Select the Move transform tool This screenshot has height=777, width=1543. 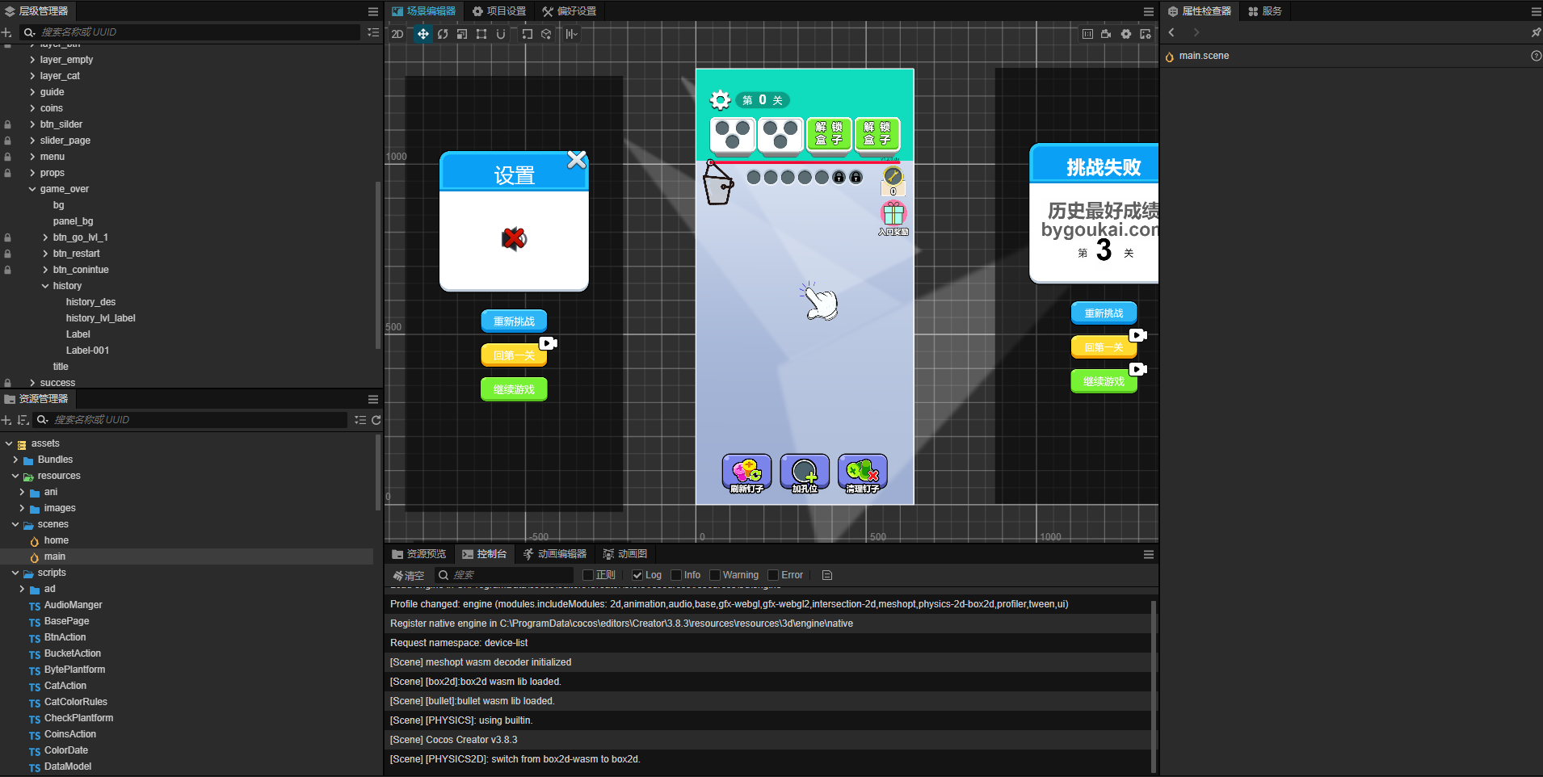[x=423, y=34]
